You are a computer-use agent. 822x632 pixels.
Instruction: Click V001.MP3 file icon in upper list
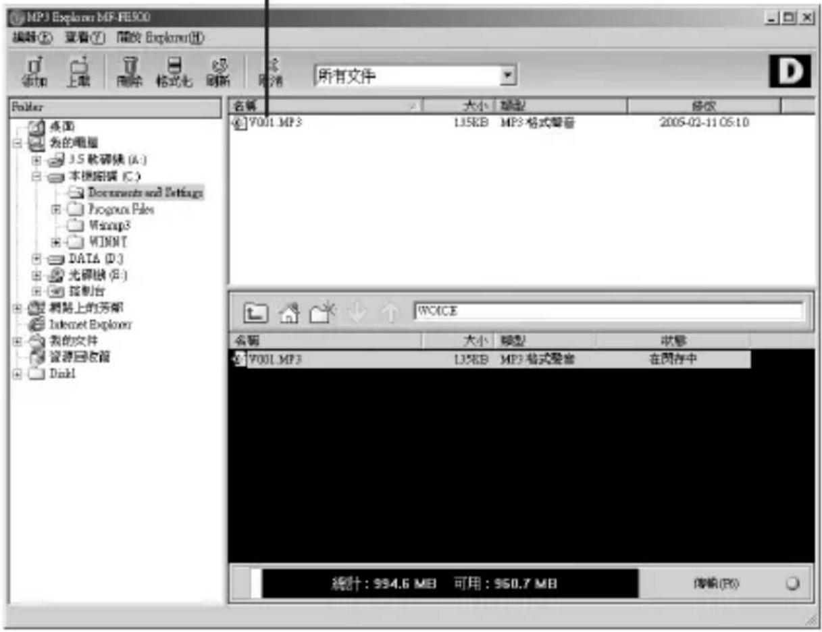238,123
